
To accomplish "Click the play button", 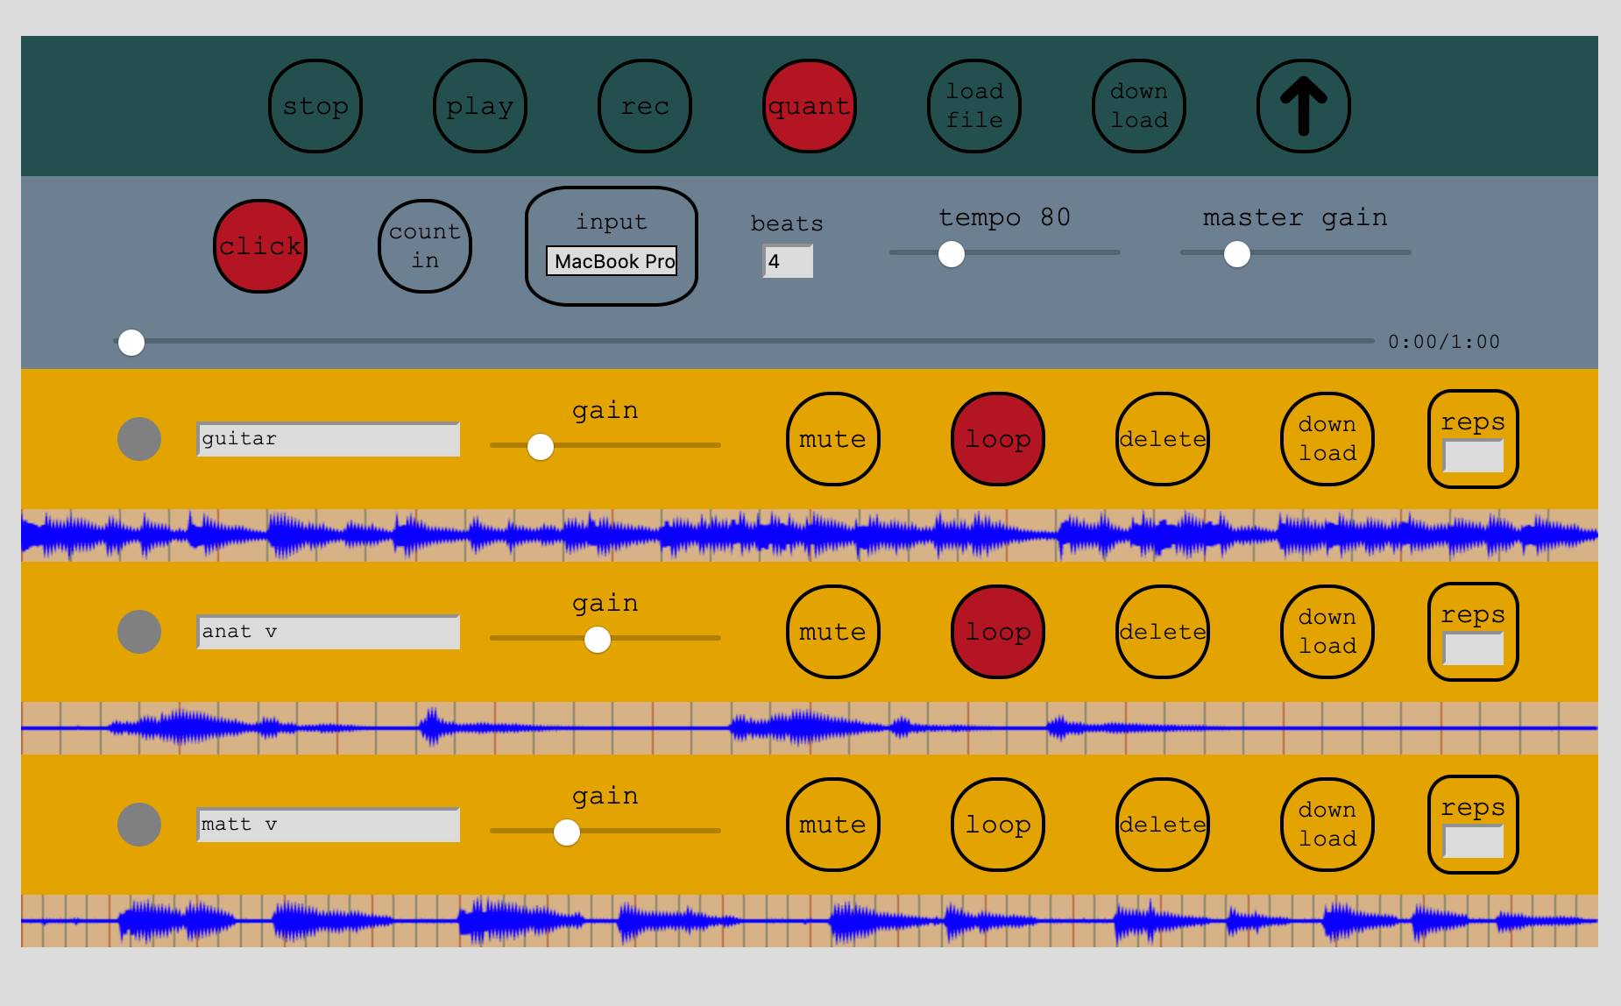I will click(x=479, y=105).
